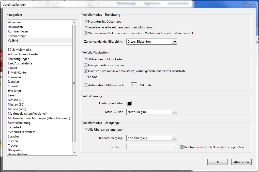Confirm with the OK button
Image resolution: width=259 pixels, height=172 pixels.
(218, 162)
